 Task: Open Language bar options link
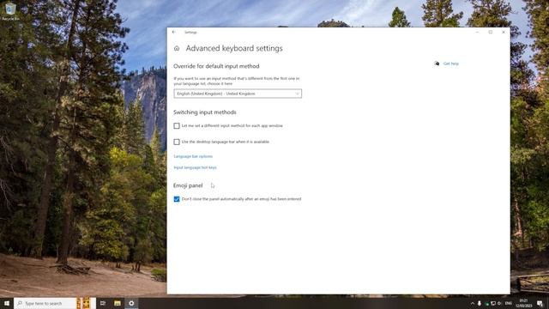point(193,156)
